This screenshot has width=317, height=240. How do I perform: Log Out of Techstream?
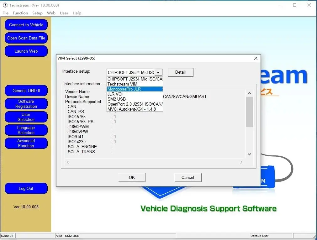point(26,188)
